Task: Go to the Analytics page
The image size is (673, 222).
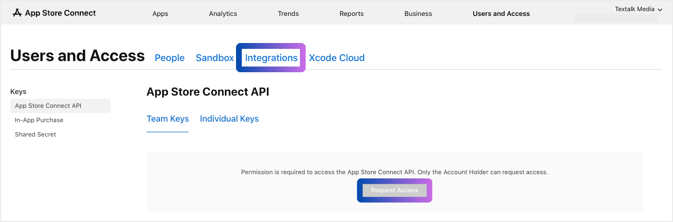Action: pos(223,14)
